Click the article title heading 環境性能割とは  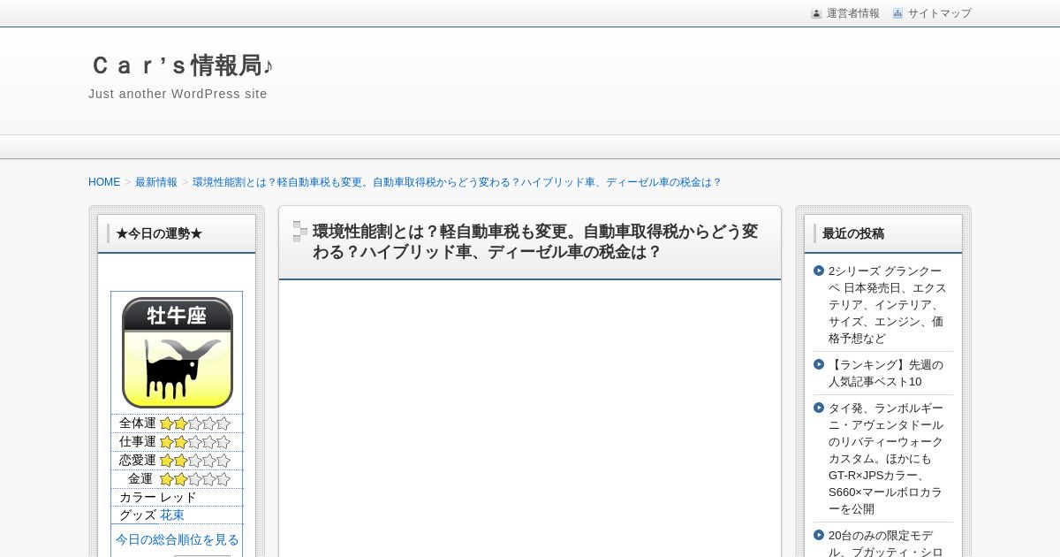(535, 241)
